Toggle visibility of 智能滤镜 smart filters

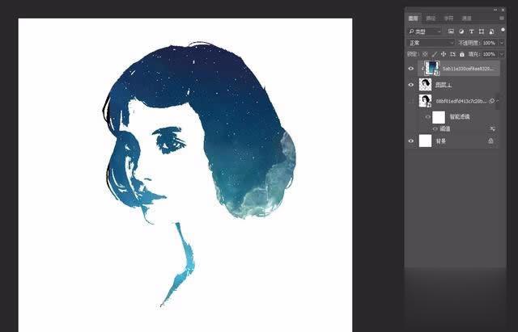coord(428,116)
